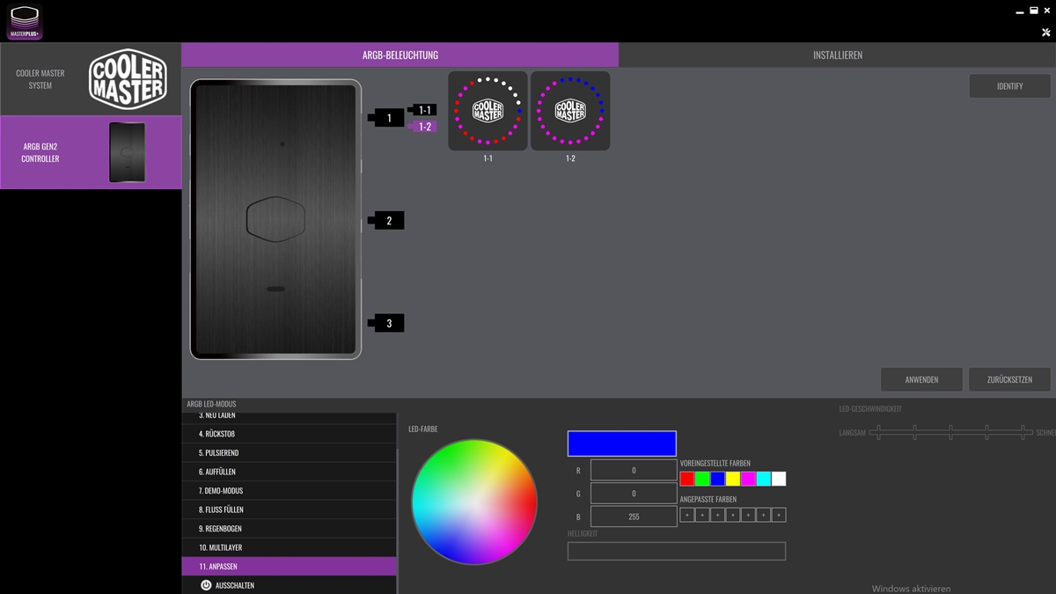Viewport: 1056px width, 594px height.
Task: Select the 9. Regenbogen LED mode
Action: pos(289,528)
